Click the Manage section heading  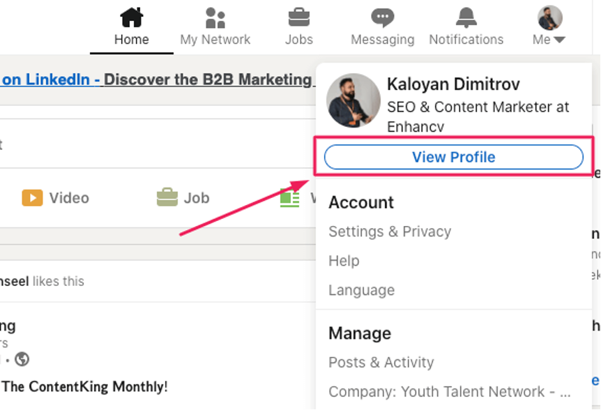[x=360, y=333]
